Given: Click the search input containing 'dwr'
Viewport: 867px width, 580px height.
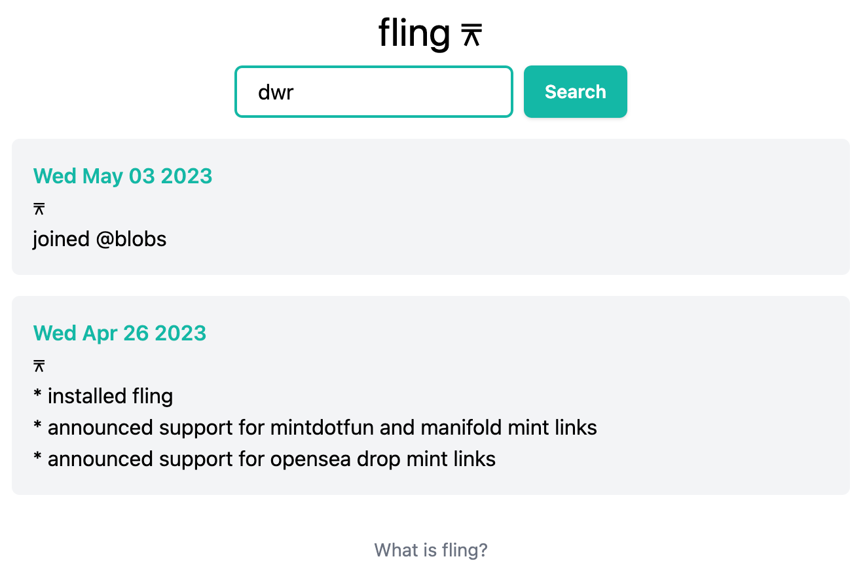Looking at the screenshot, I should coord(373,92).
